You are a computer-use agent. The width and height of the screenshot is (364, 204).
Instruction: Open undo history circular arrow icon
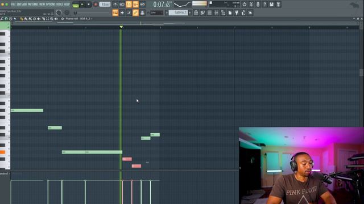(x=244, y=5)
